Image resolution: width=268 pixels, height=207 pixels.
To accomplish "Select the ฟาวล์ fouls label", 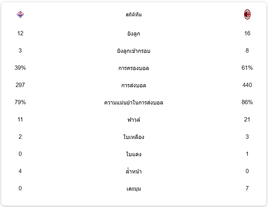I will click(134, 120).
